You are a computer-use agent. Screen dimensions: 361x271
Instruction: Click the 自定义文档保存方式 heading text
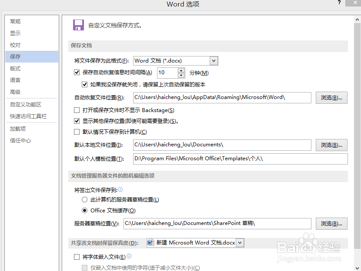[115, 25]
